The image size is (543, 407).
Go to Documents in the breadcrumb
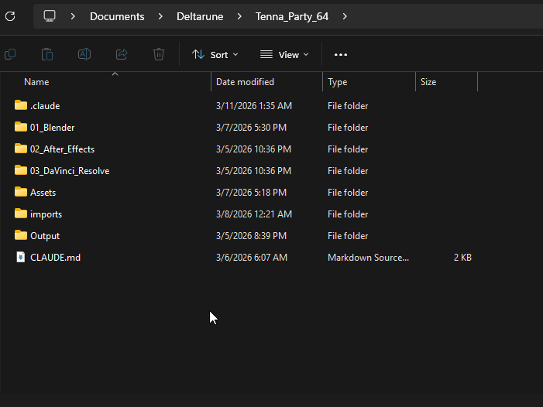point(117,16)
